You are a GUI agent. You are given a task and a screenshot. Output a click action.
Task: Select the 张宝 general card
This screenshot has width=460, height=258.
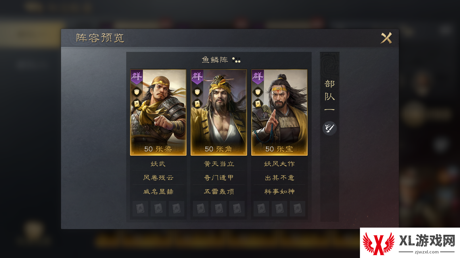279,112
